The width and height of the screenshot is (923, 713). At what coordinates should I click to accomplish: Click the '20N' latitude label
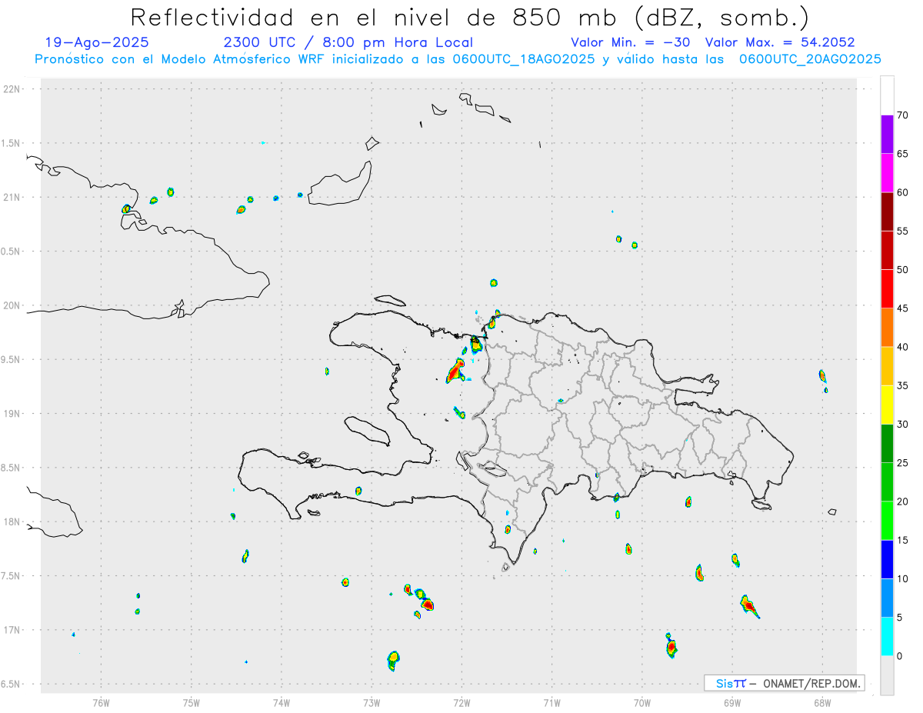pos(13,305)
